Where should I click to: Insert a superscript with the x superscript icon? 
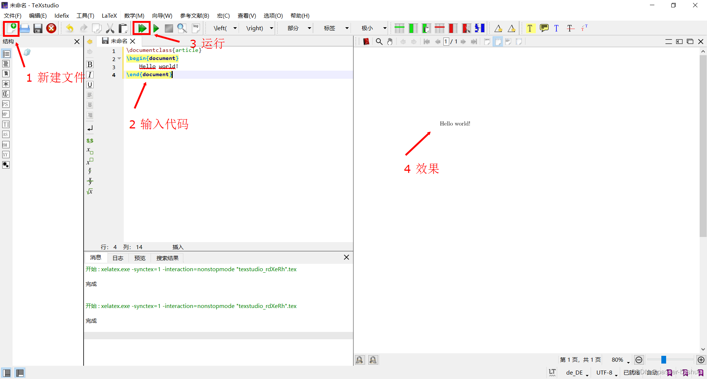tap(90, 161)
